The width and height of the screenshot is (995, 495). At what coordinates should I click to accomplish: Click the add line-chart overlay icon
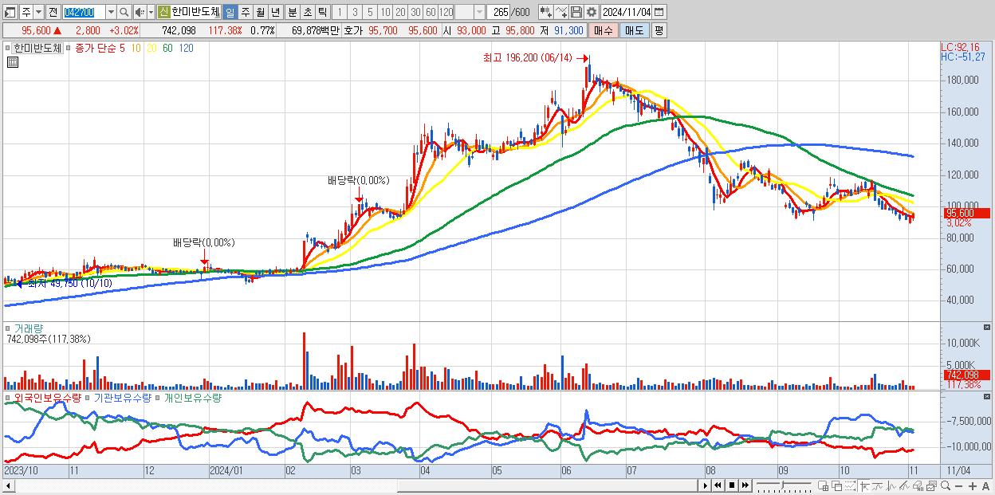pos(561,12)
